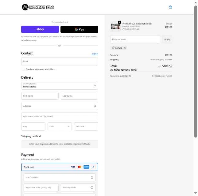Click the scrollbar down arrow
Viewport: 198px width, 196px height.
point(196,193)
